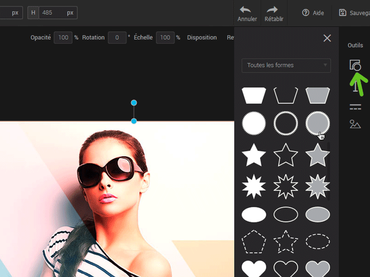
Task: Pick the dashed pentagon outline shape
Action: tap(254, 242)
